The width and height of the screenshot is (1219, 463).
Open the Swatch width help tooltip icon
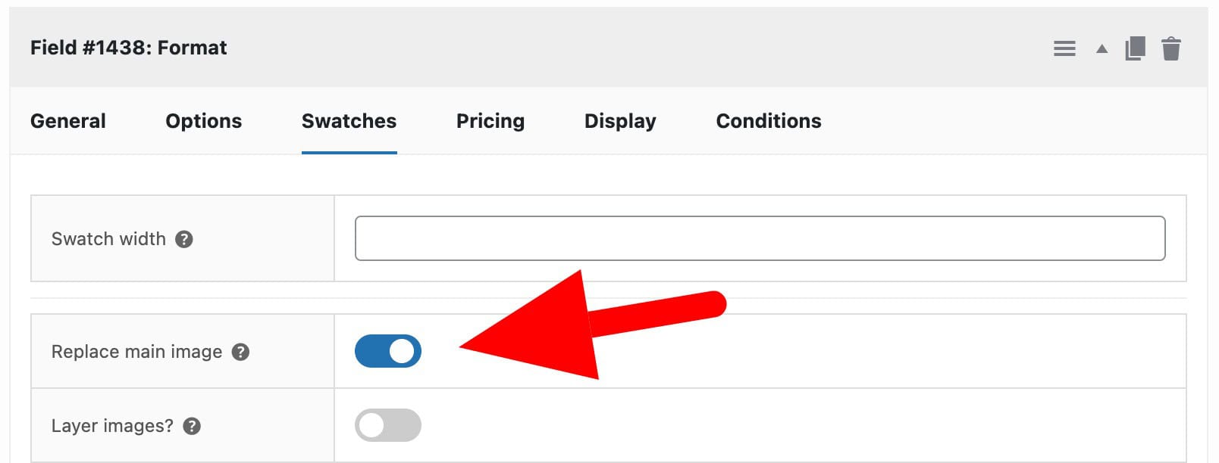(x=184, y=240)
